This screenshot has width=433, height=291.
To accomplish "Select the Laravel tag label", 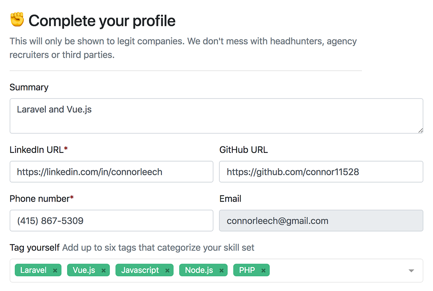I will 33,270.
